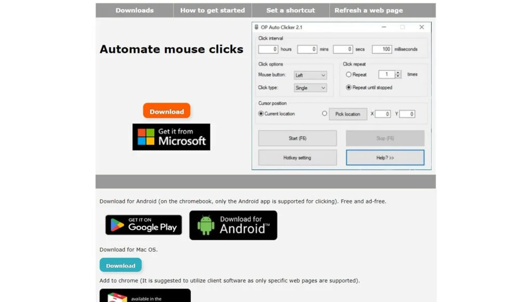
Task: Decrease the repeat times count
Action: (398, 76)
